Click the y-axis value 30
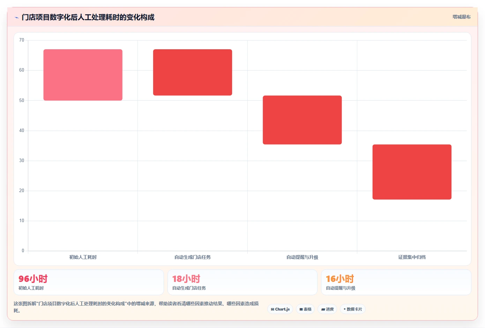 [x=22, y=161]
